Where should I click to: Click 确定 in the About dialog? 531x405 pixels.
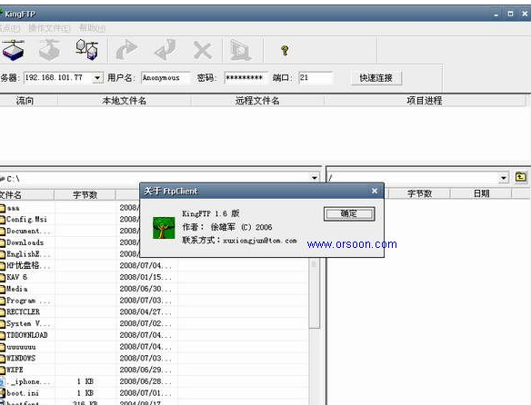click(x=349, y=213)
